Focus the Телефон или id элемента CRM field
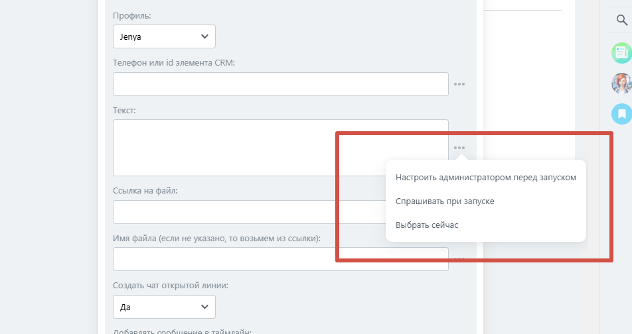This screenshot has width=632, height=334. coord(281,84)
